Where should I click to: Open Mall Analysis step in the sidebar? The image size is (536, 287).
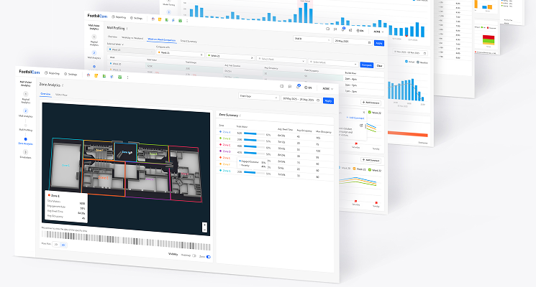[x=25, y=113]
